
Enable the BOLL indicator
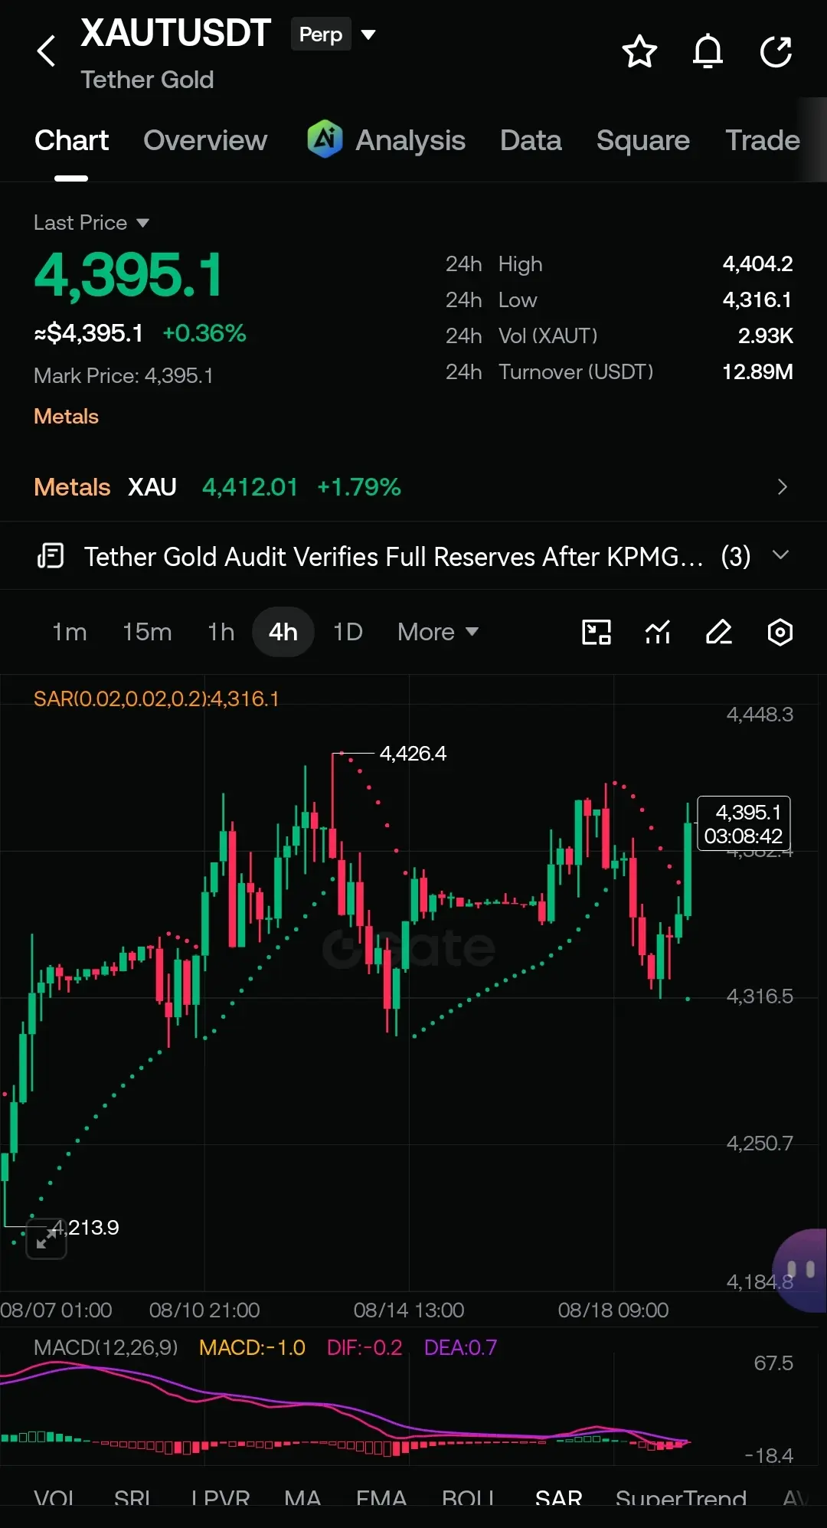coord(469,1497)
